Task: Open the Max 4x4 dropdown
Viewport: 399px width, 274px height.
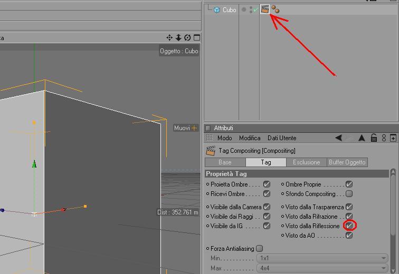Action: coord(322,268)
